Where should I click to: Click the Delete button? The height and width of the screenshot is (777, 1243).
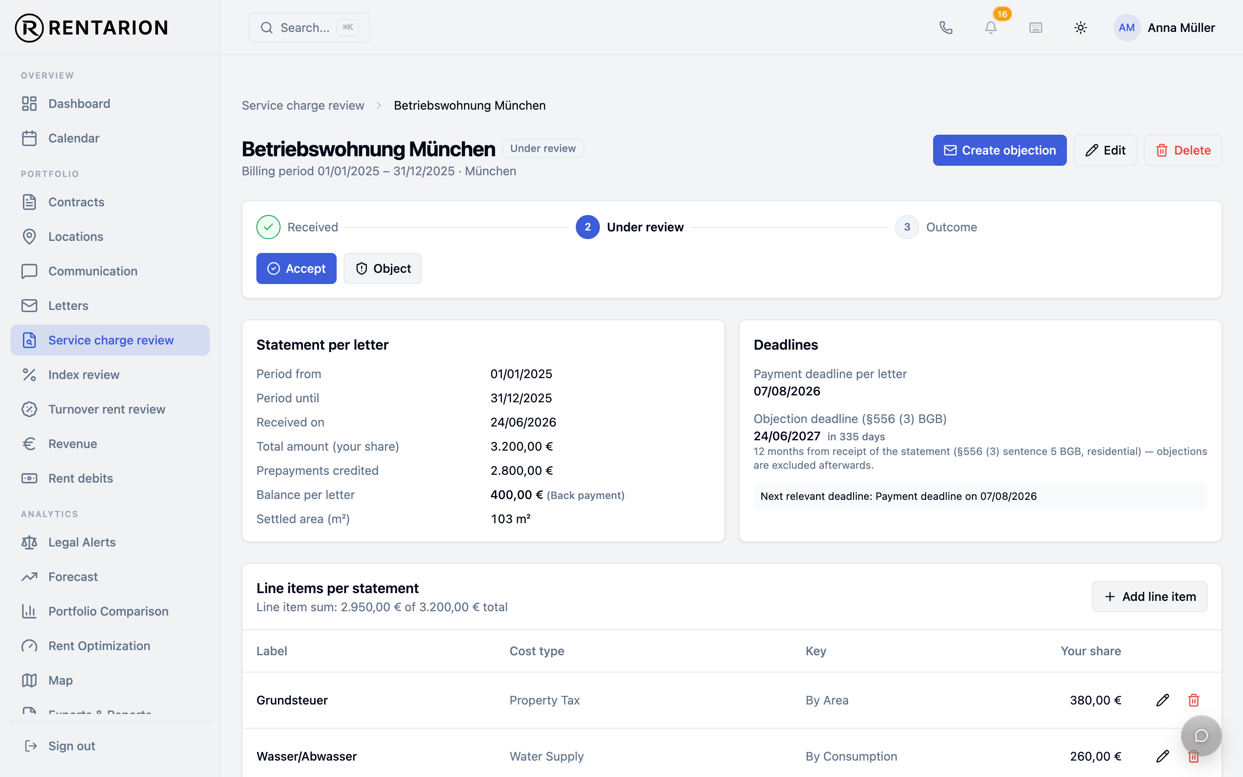tap(1183, 150)
